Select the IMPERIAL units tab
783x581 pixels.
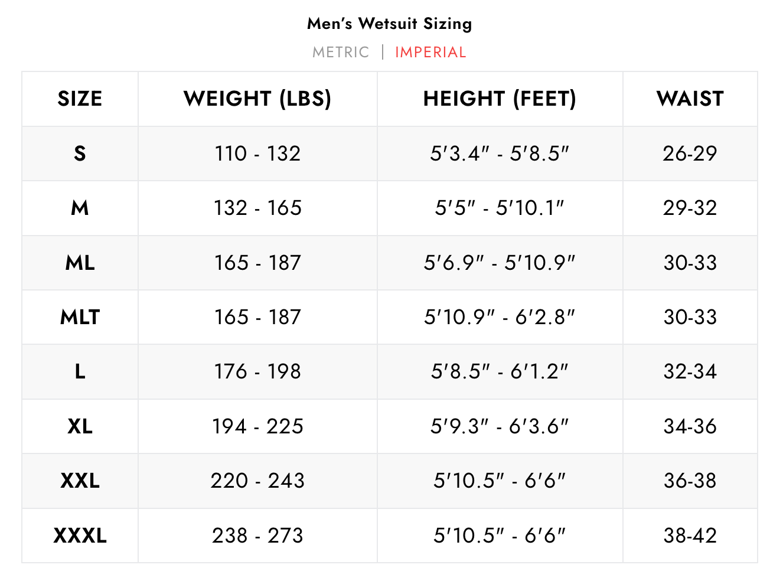[x=430, y=53]
